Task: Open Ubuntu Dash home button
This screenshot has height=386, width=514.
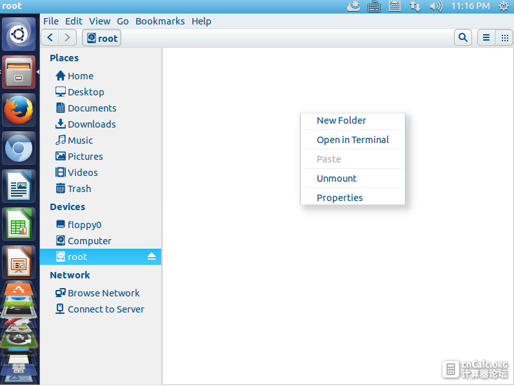Action: tap(19, 34)
